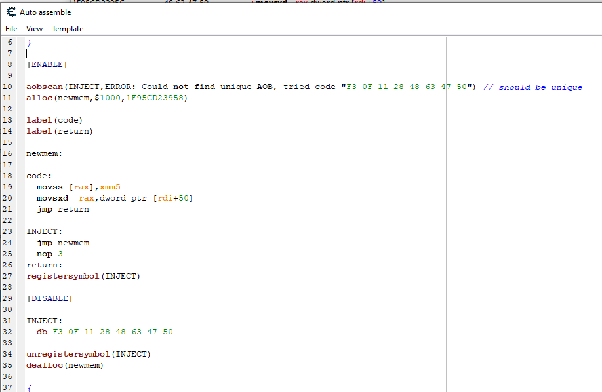Click the editor scrollbar divider
This screenshot has width=602, height=392.
click(x=445, y=197)
